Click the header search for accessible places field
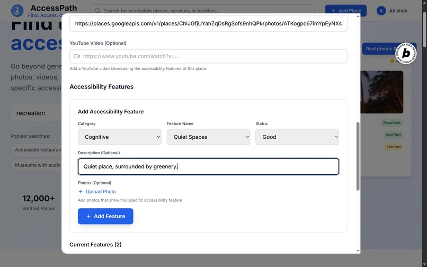Viewport: 427px width, 267px height. tap(202, 11)
